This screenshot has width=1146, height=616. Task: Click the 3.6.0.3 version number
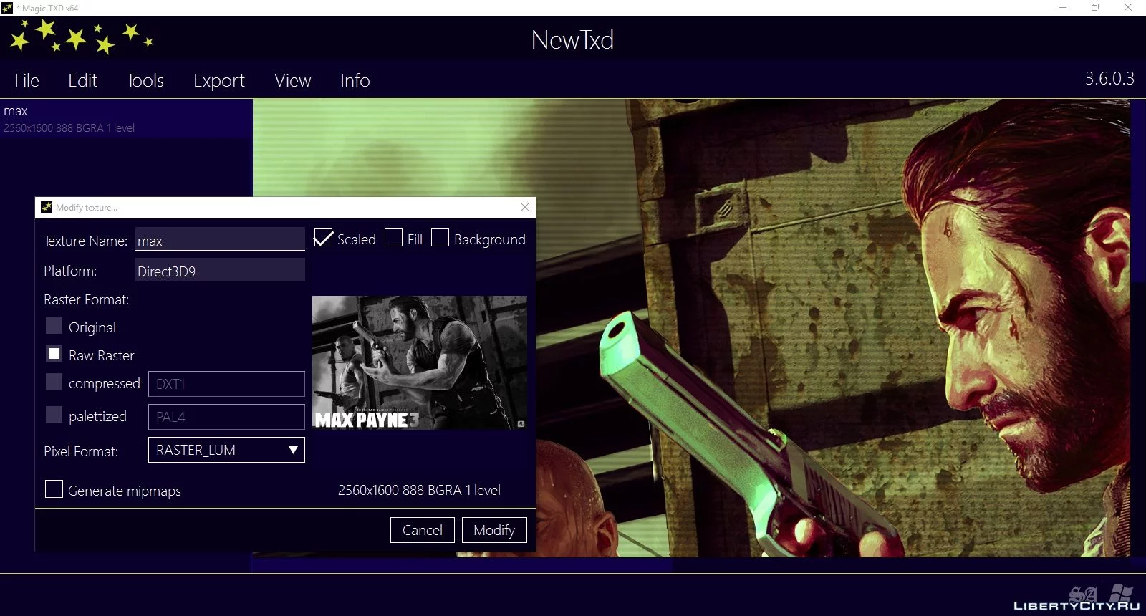1109,78
